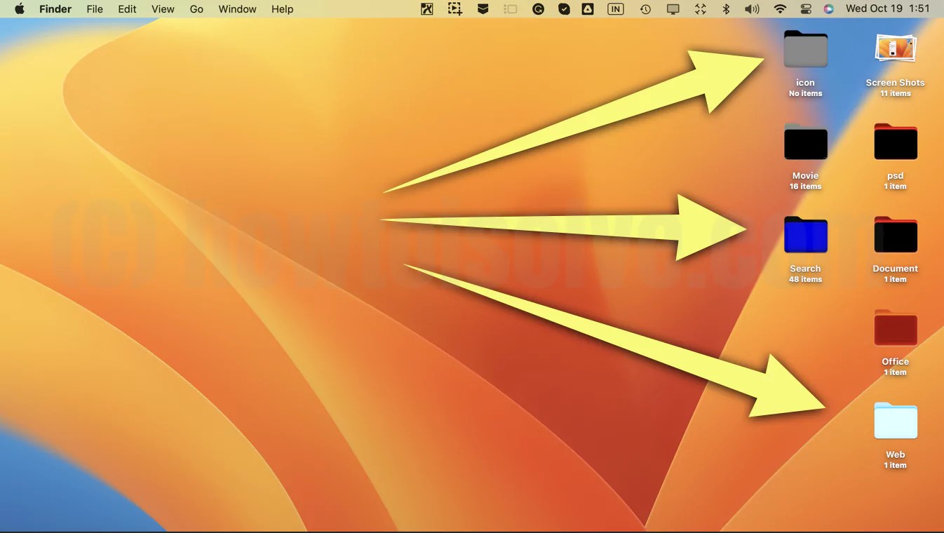Open the Web folder on the desktop
944x533 pixels.
pyautogui.click(x=895, y=421)
